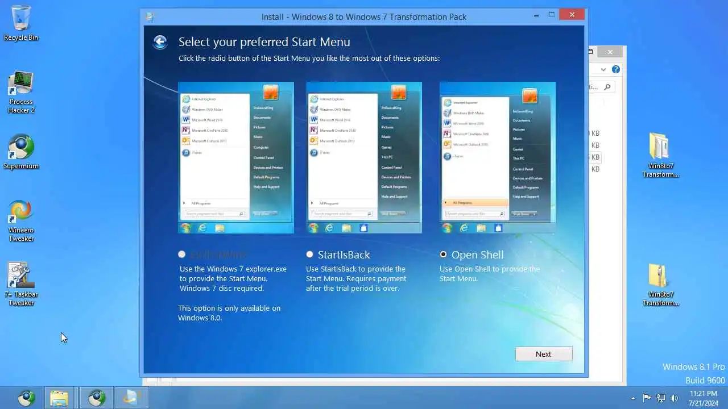Click the network icon in the tray
This screenshot has width=728, height=409.
tap(661, 398)
